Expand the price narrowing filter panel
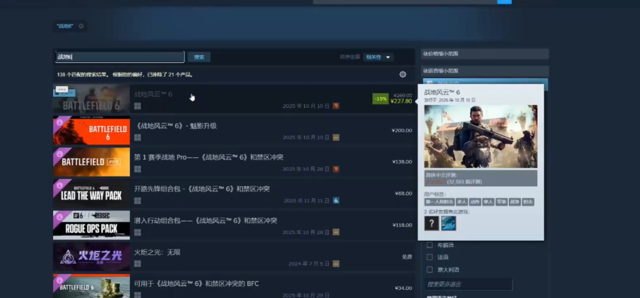The width and height of the screenshot is (640, 298). point(485,54)
